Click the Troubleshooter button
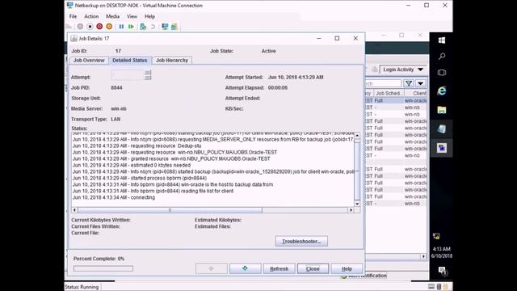The image size is (517, 291). click(x=301, y=241)
